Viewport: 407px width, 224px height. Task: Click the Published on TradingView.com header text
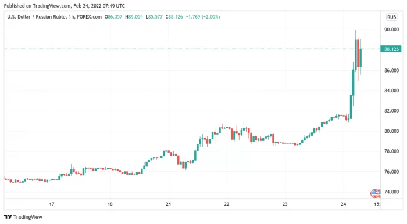coord(64,6)
